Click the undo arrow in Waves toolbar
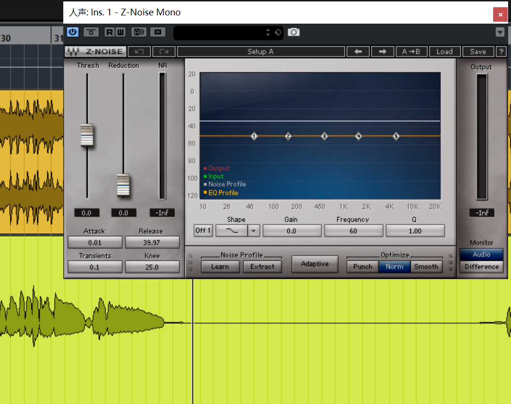Viewport: 511px width, 404px height. tap(140, 52)
